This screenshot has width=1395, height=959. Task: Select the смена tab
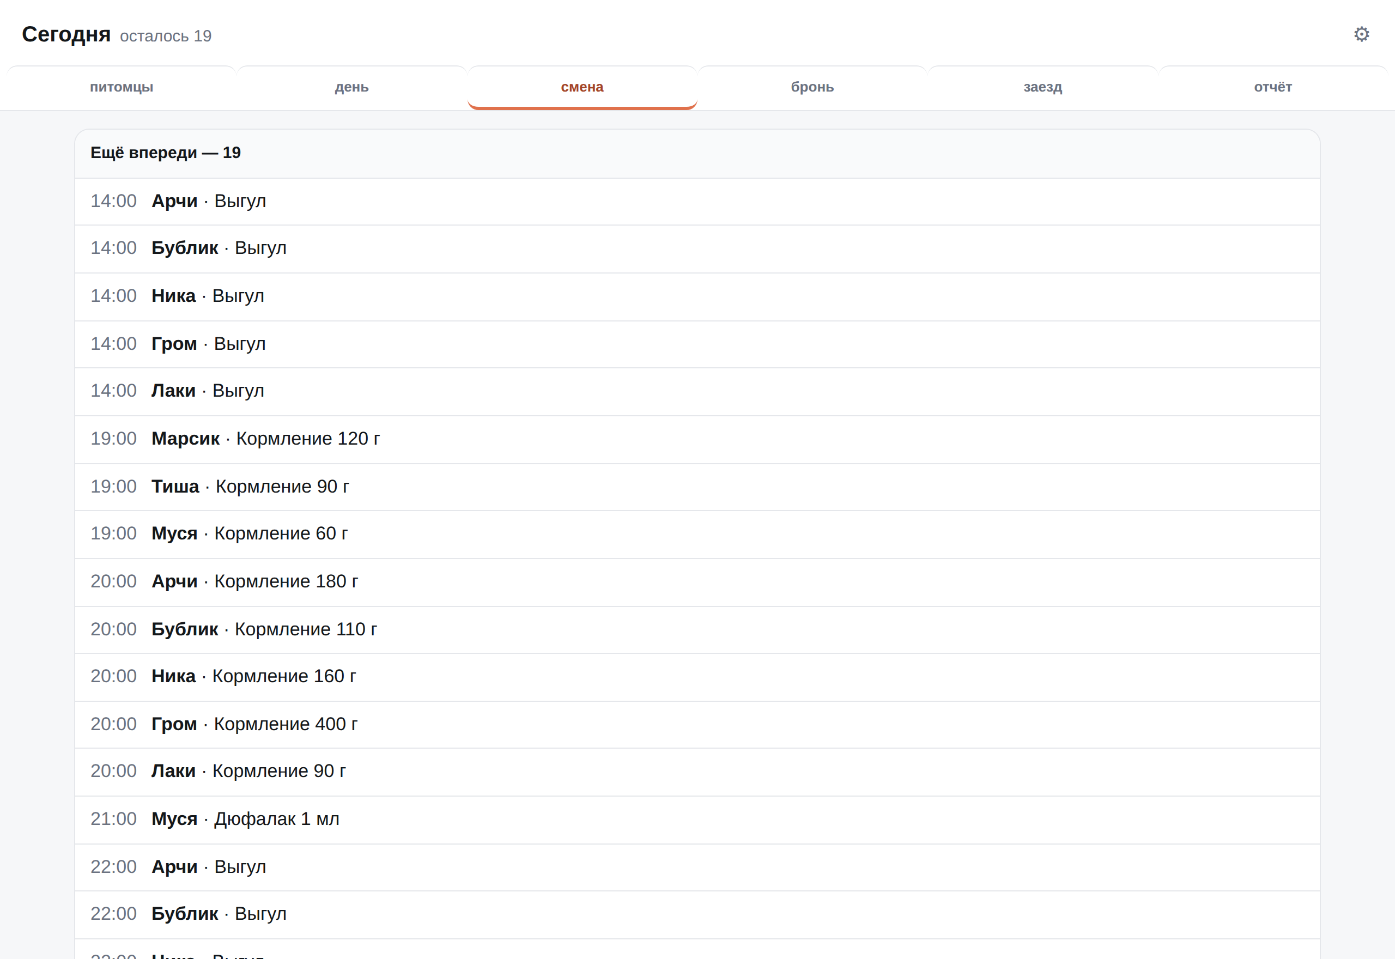pos(582,87)
